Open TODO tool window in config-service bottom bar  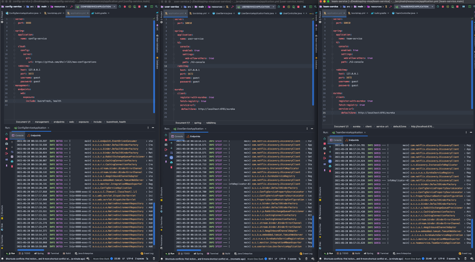(x=24, y=253)
